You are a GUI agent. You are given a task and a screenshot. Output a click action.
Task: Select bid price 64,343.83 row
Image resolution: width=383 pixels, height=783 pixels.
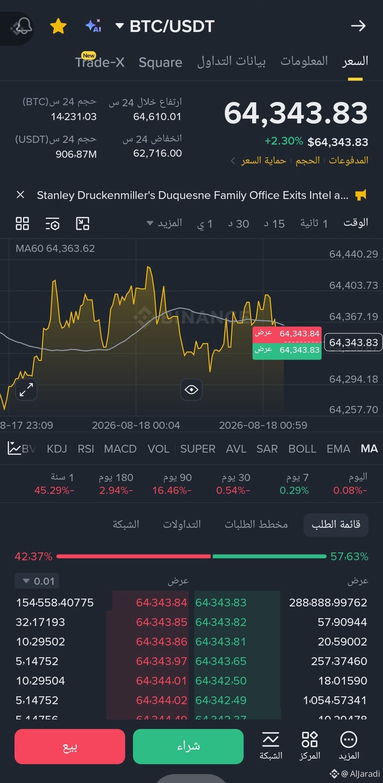click(x=282, y=603)
